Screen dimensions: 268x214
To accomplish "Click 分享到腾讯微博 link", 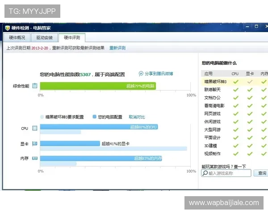I will [159, 74].
